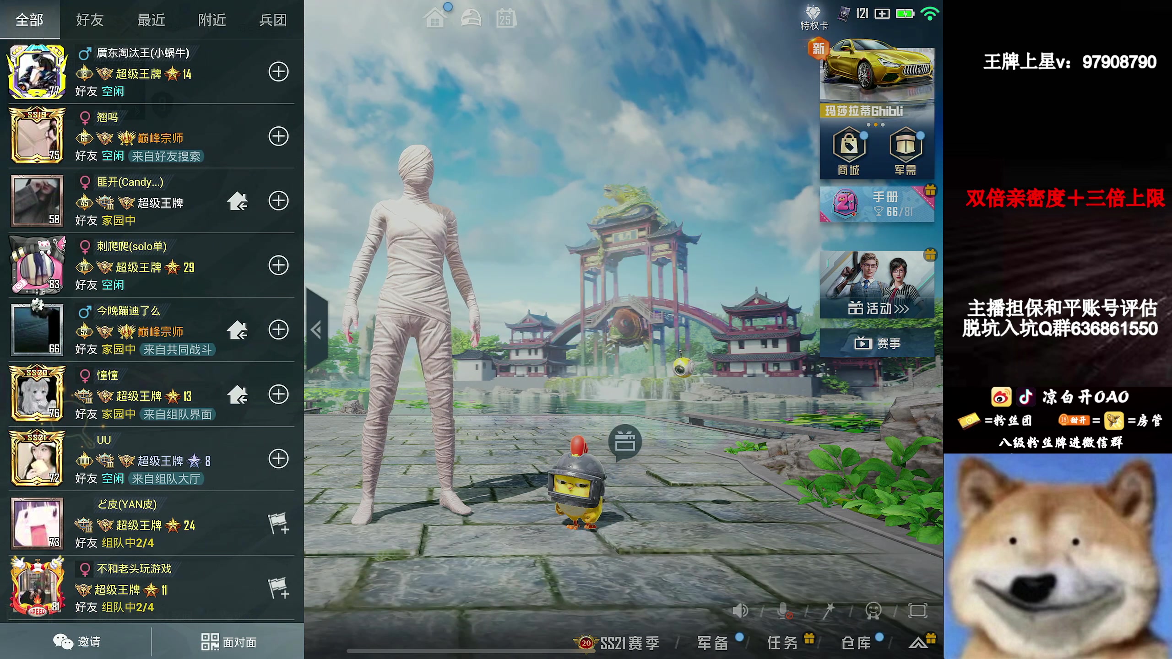Switch to 全部 tab

tap(30, 19)
